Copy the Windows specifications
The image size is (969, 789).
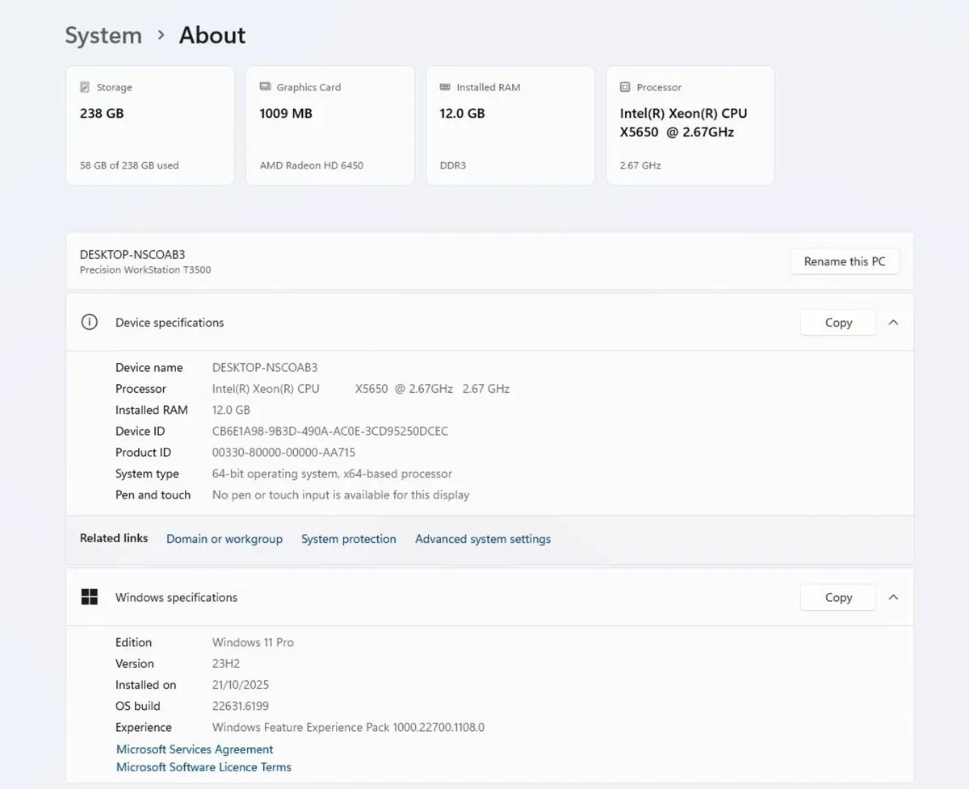(837, 598)
